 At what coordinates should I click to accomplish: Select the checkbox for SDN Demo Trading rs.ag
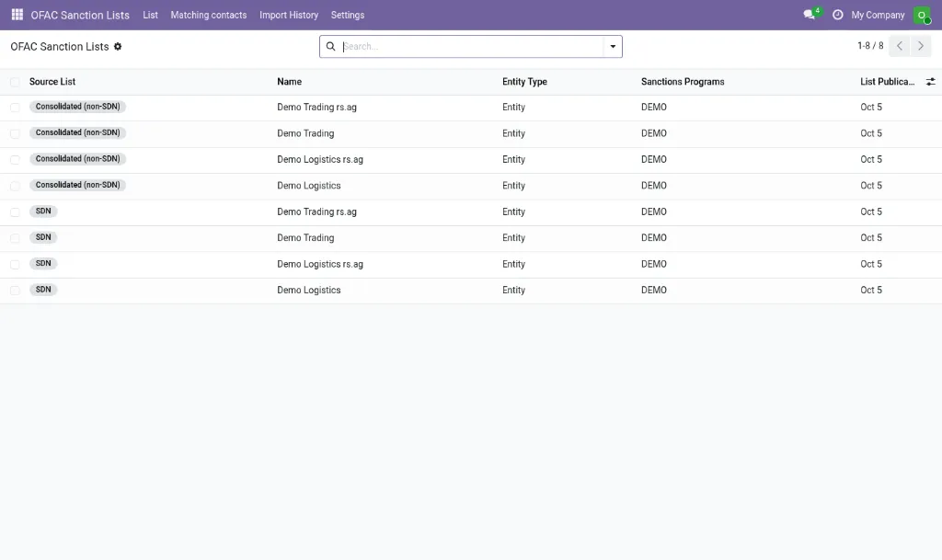click(15, 211)
